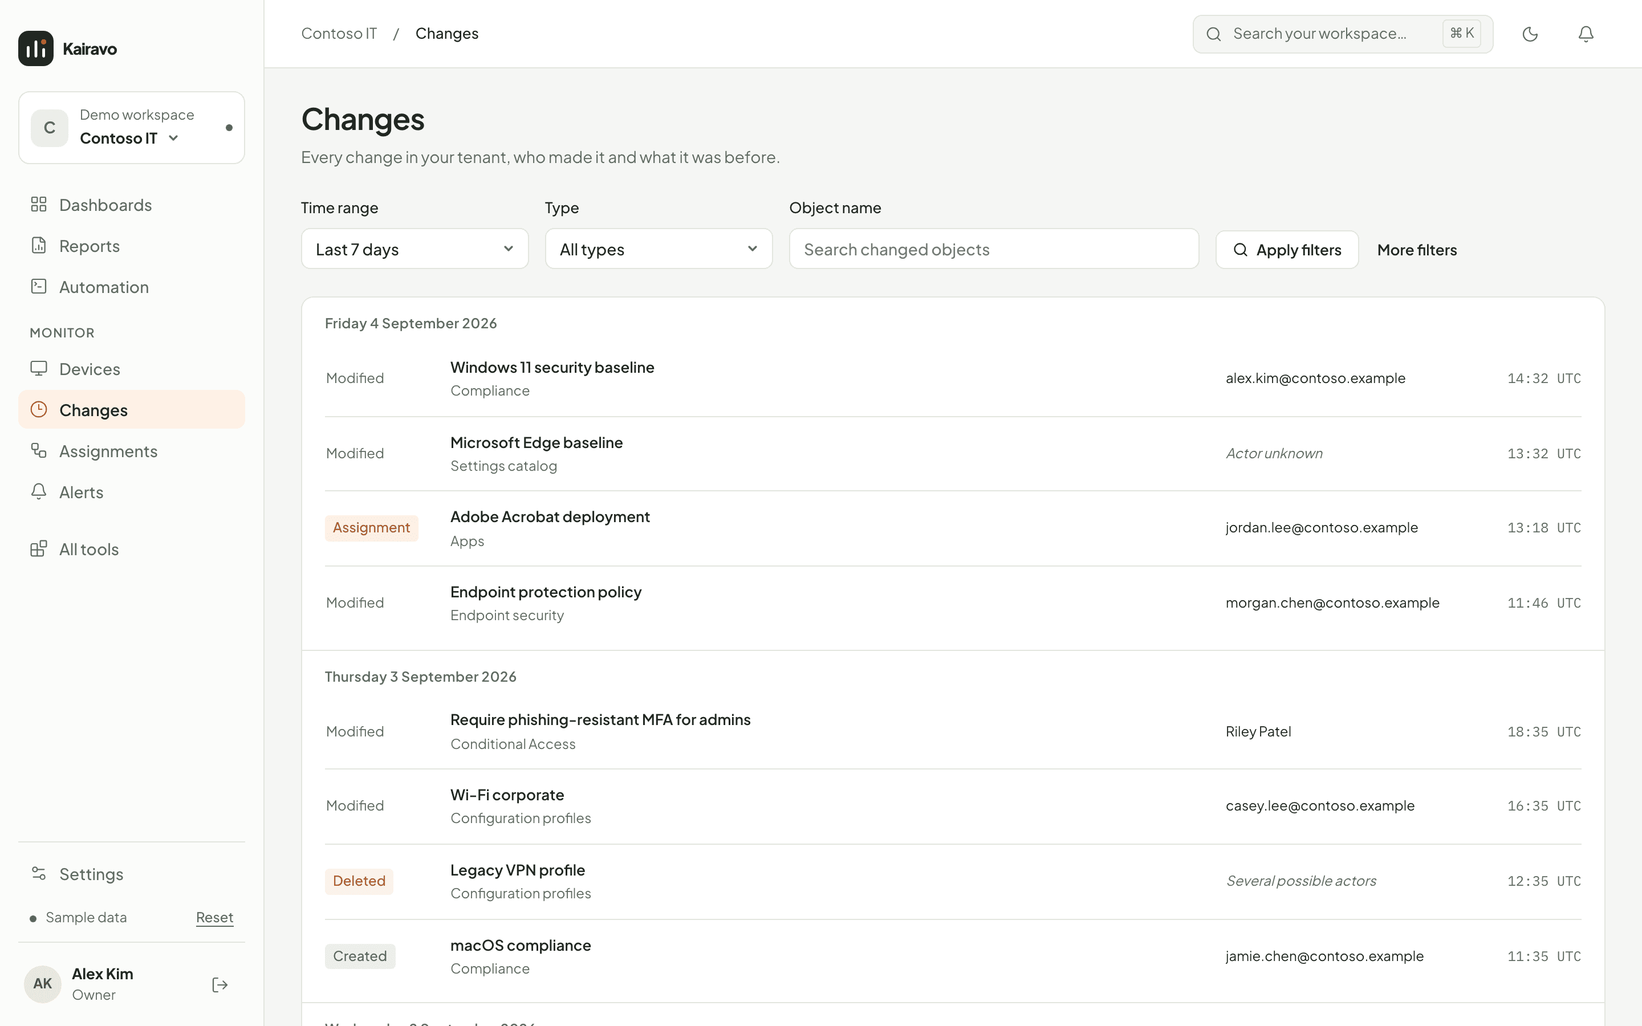Open More filters

point(1417,250)
